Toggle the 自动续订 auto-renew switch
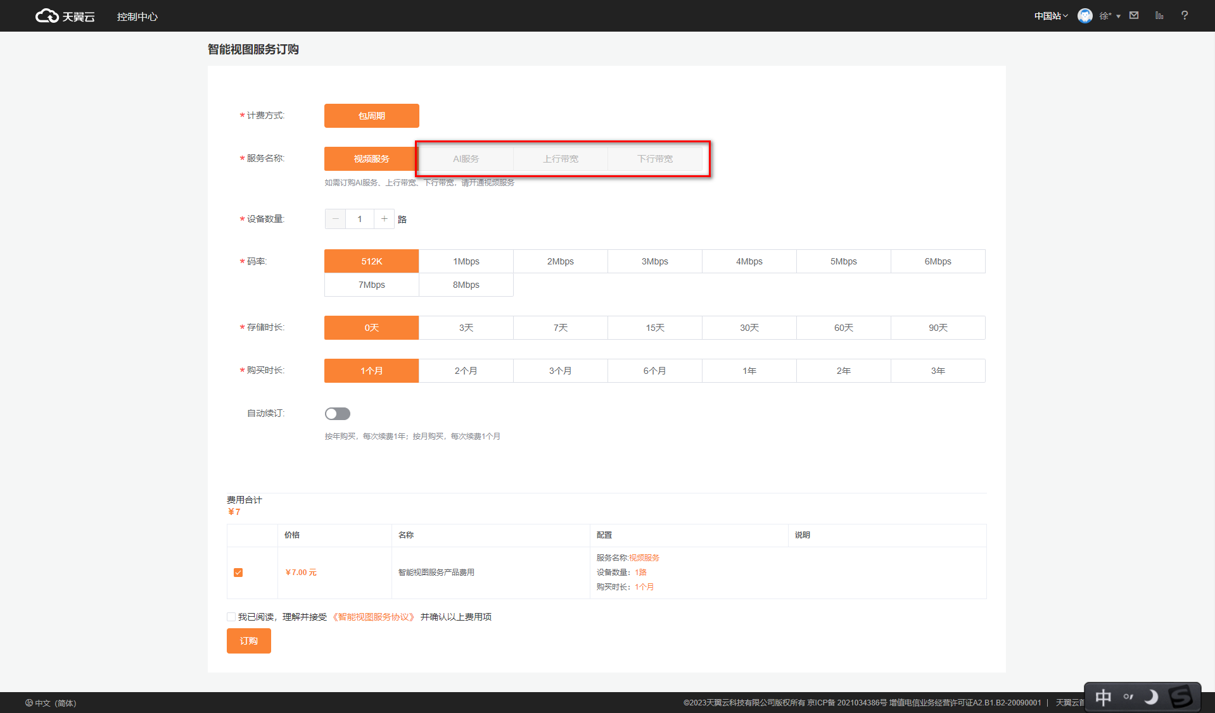The height and width of the screenshot is (713, 1215). [x=337, y=414]
